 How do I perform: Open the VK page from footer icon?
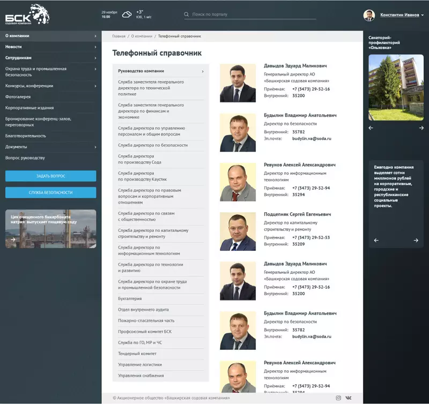[x=349, y=398]
